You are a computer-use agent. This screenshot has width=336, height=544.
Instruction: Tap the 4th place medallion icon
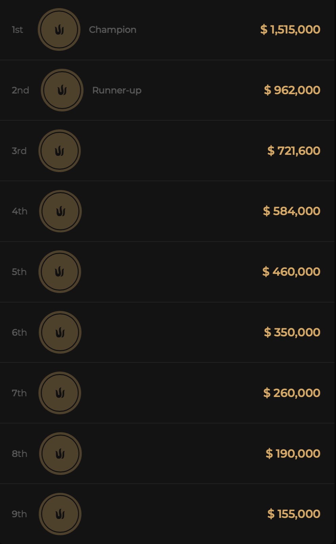(x=61, y=211)
